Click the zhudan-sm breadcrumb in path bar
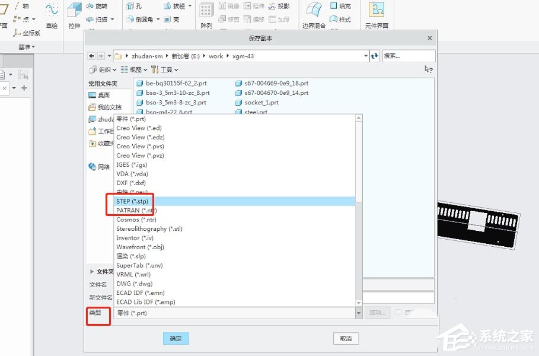Viewport: 539px width, 356px height. point(147,56)
